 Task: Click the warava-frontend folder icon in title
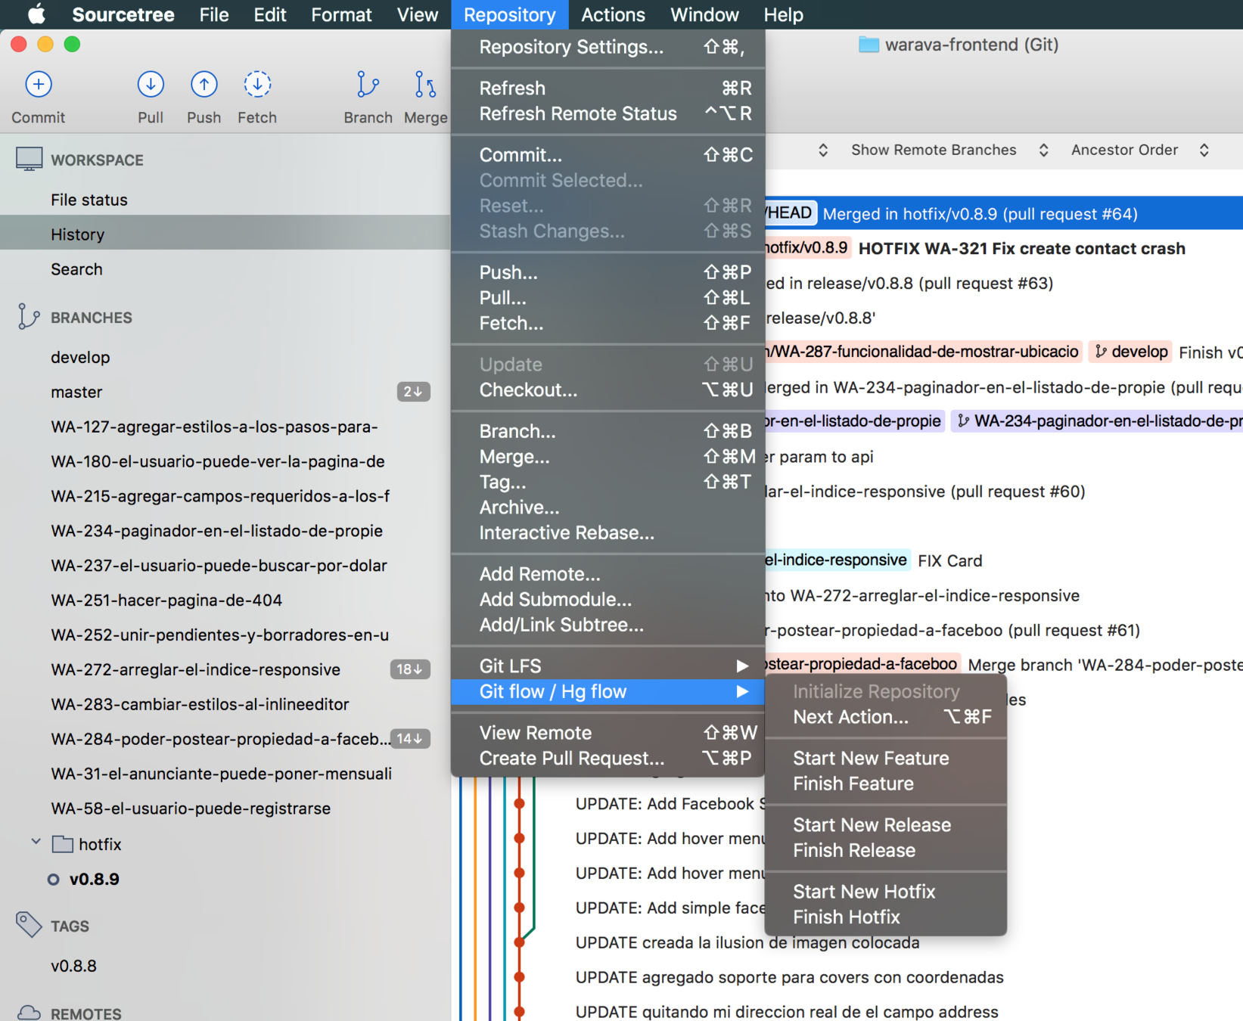869,45
